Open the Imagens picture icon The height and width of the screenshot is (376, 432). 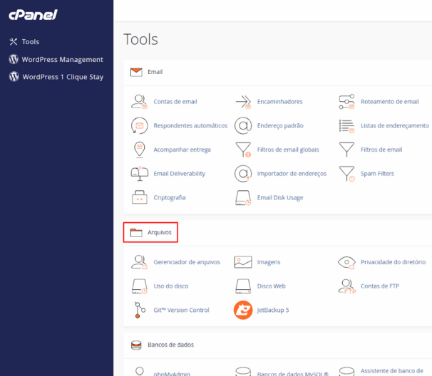244,262
